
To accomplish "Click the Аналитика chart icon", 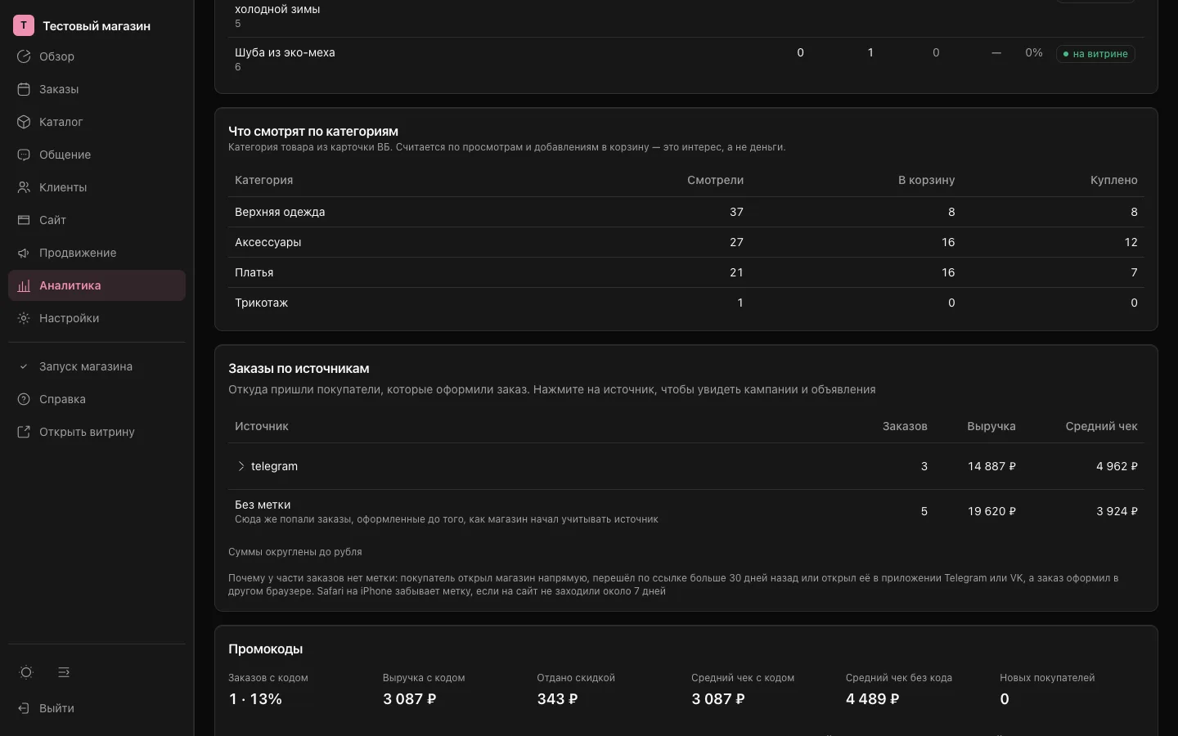I will [24, 285].
